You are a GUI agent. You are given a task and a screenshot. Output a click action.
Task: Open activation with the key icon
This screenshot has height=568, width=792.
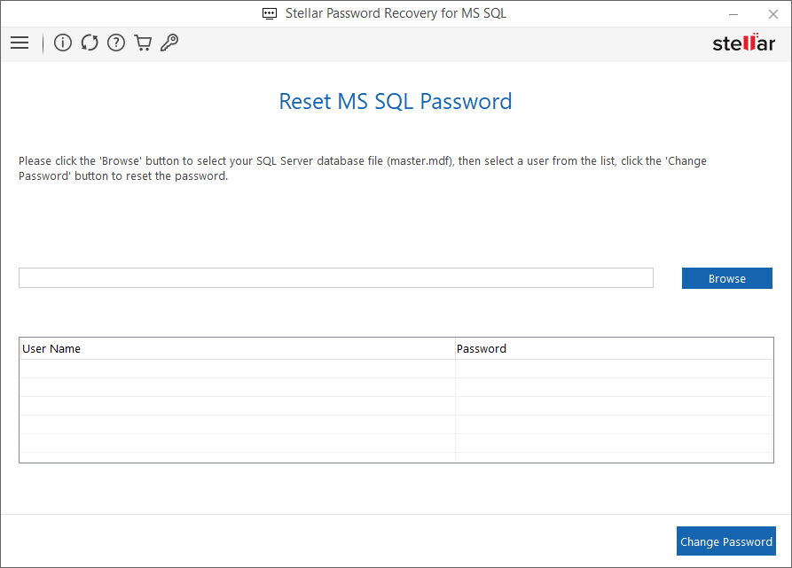point(169,43)
